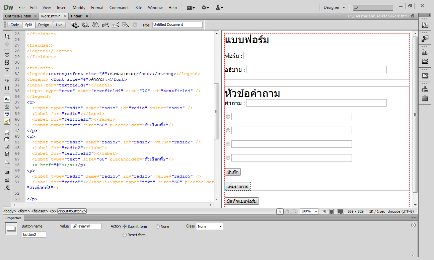
Task: Toggle Word Wrap icon
Action: coord(7,114)
